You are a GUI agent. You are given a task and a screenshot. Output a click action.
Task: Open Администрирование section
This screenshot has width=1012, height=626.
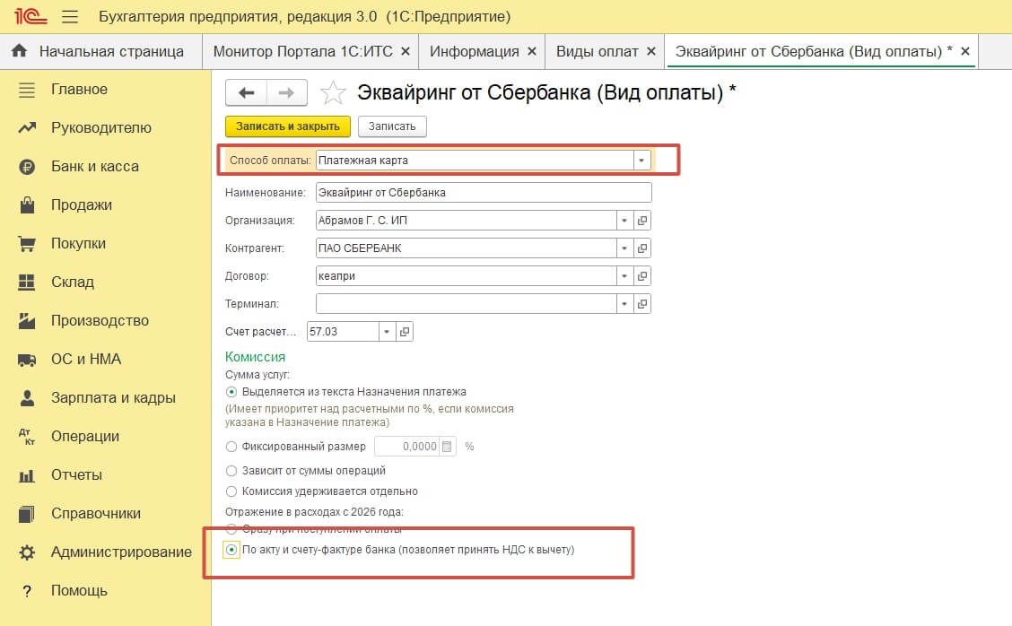121,552
